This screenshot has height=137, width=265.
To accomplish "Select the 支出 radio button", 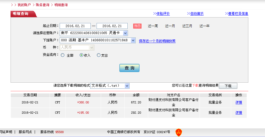I will pos(99,55).
